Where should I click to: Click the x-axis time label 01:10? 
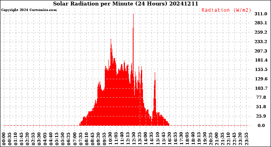16,139
